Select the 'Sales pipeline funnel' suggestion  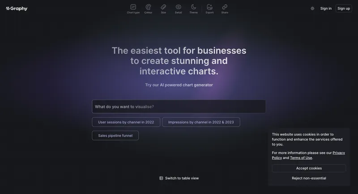pos(115,136)
